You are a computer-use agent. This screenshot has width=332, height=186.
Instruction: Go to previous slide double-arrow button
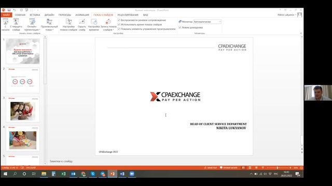click(302, 149)
